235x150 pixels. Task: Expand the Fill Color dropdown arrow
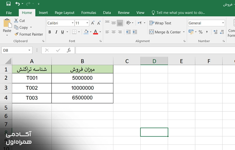(x=90, y=32)
